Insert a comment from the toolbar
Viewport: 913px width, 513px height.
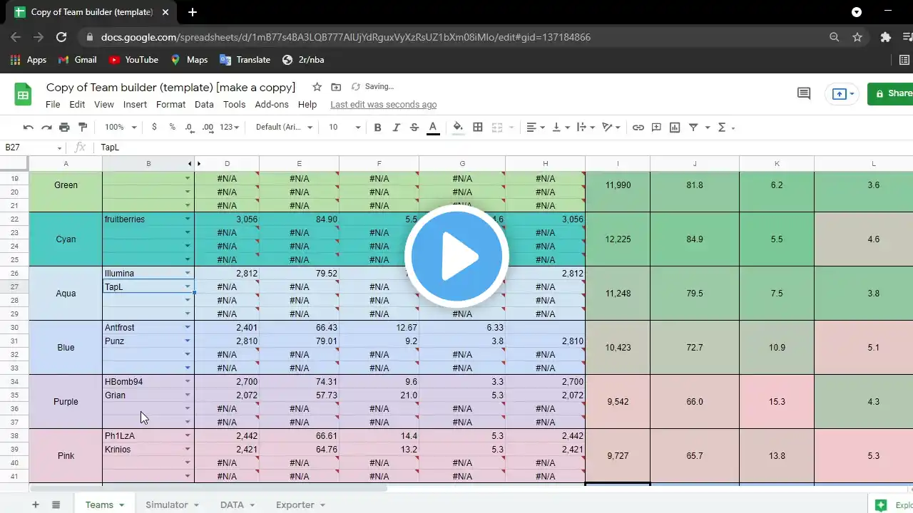[657, 128]
